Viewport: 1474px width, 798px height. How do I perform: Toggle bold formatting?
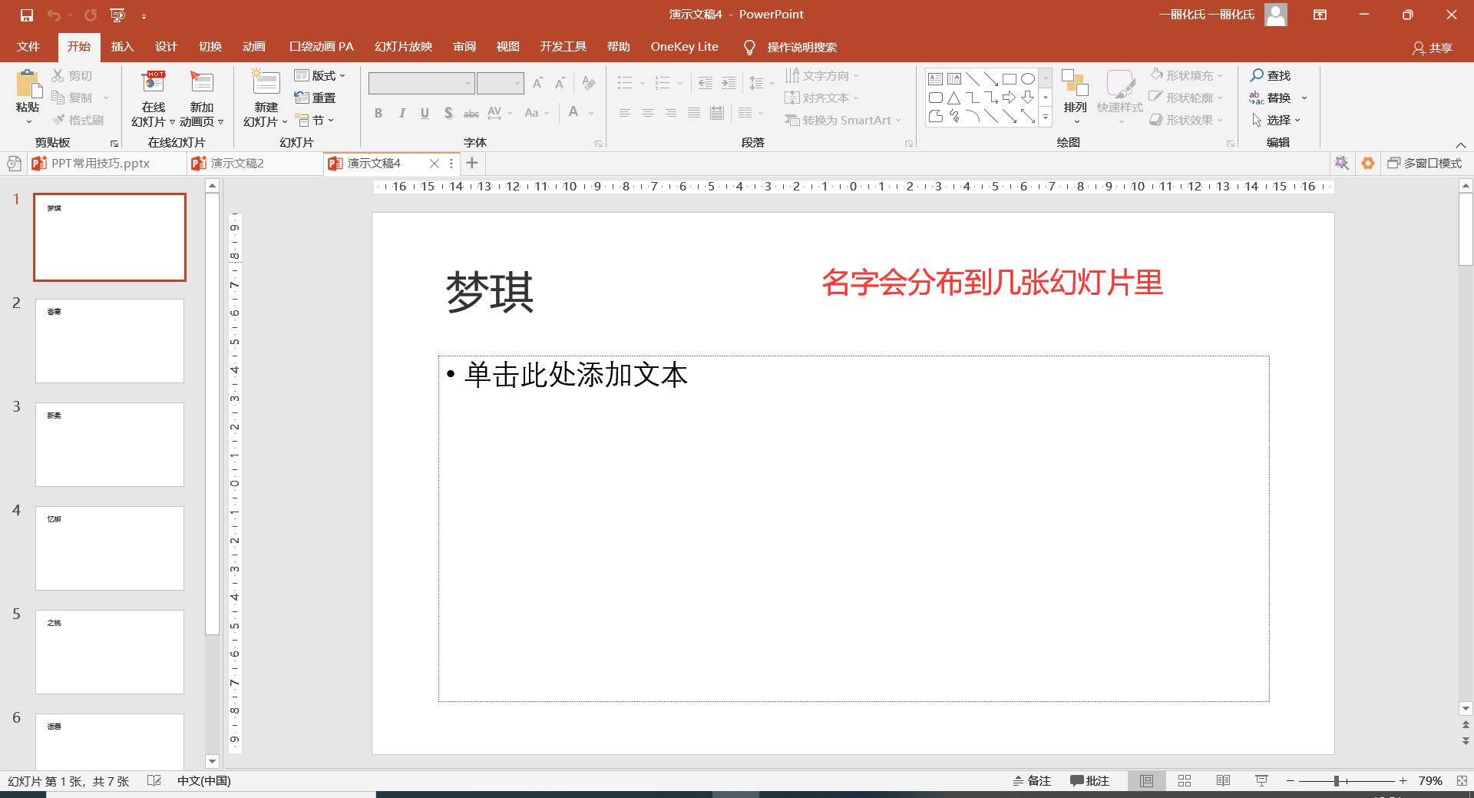point(378,112)
